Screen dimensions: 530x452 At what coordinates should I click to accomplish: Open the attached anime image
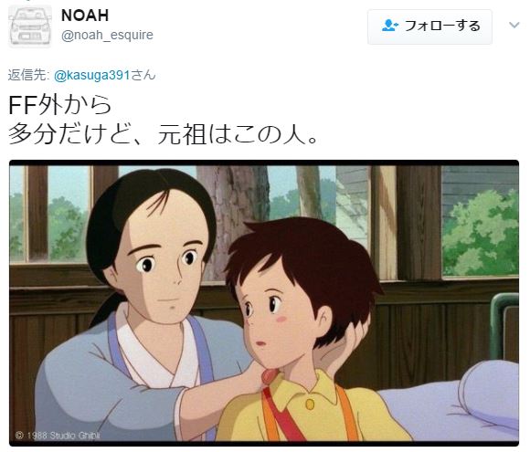tap(264, 303)
